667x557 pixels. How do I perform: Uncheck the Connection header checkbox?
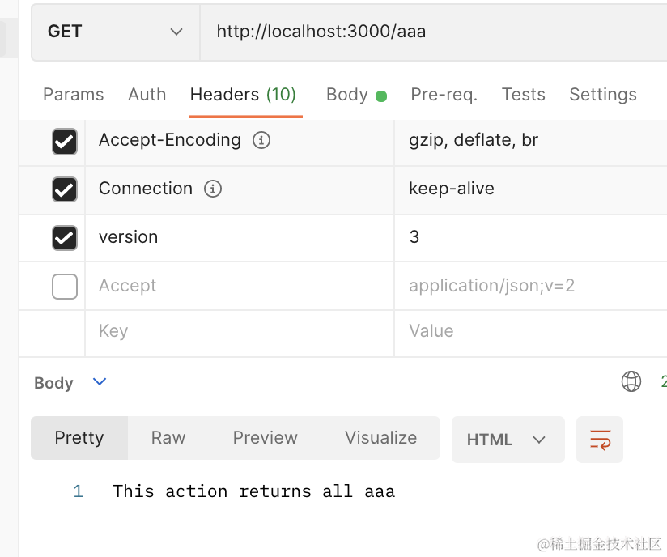65,189
